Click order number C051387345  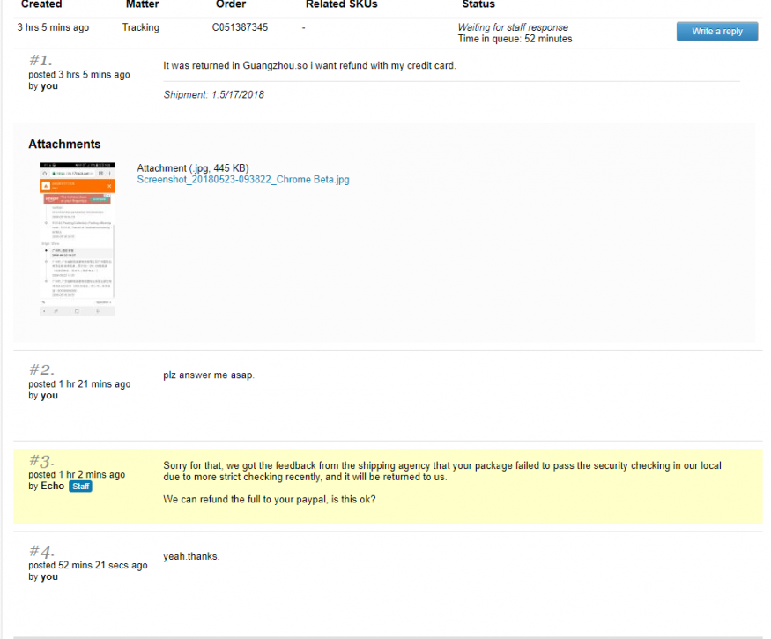pos(240,27)
